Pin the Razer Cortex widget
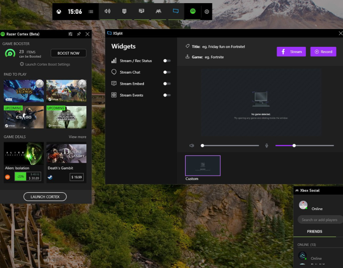This screenshot has width=343, height=268. [79, 34]
